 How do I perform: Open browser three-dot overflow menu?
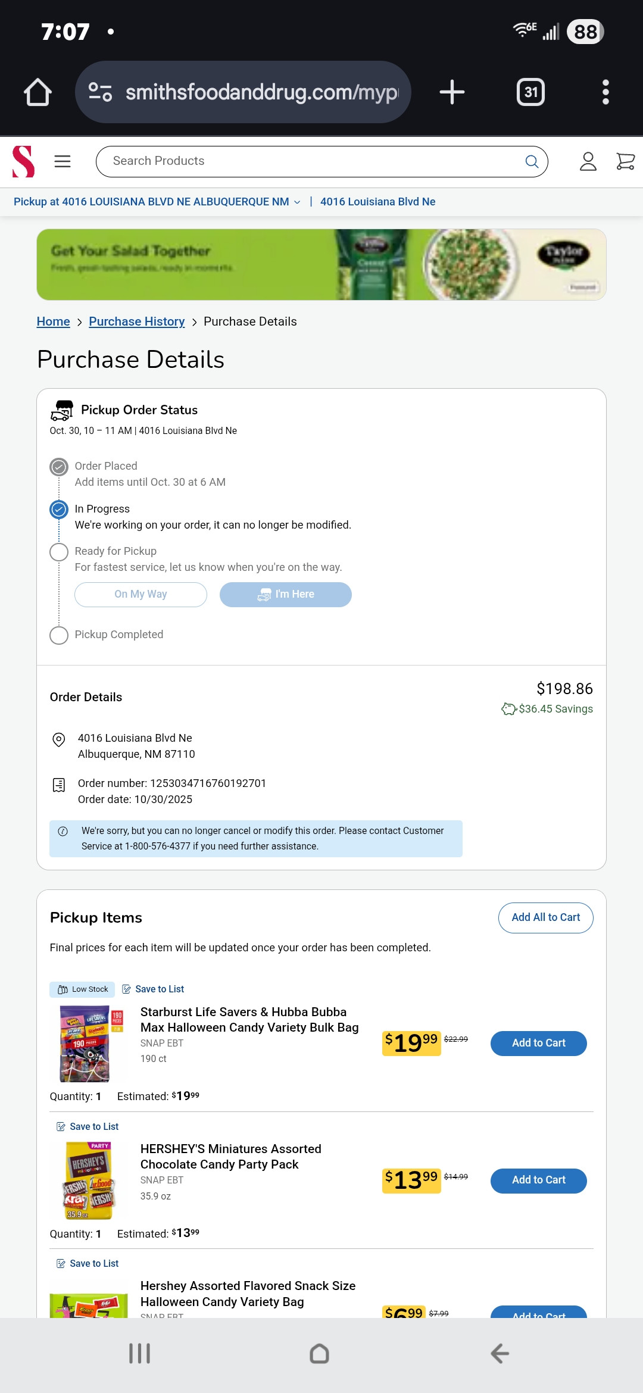point(605,92)
